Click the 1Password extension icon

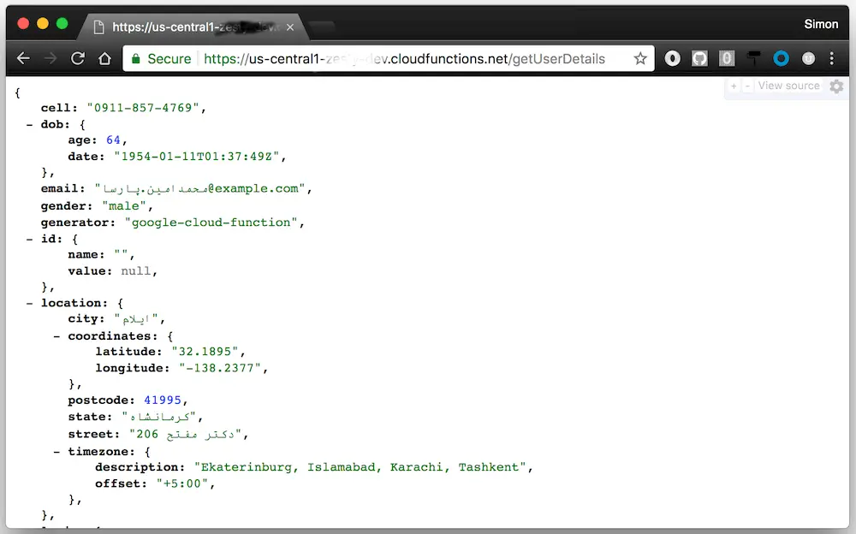click(727, 58)
